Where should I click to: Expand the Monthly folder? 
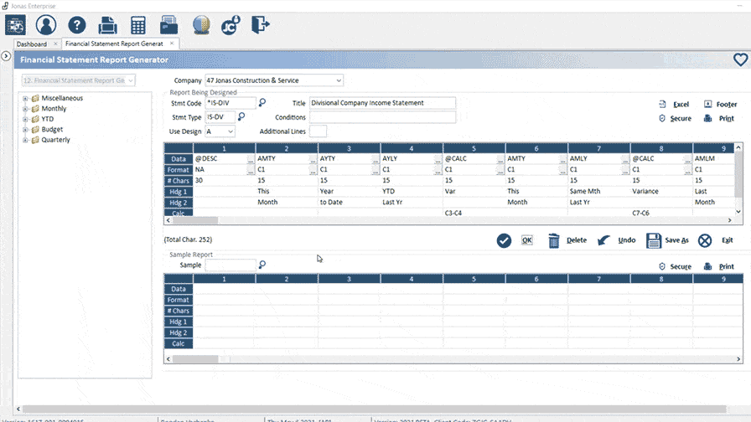25,109
